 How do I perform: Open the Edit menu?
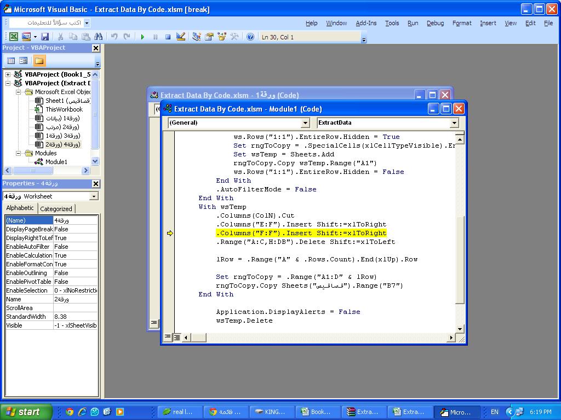[530, 23]
